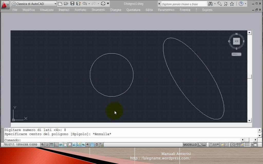Toggle lineweight display in status bar
263x164 pixels.
(x=88, y=145)
